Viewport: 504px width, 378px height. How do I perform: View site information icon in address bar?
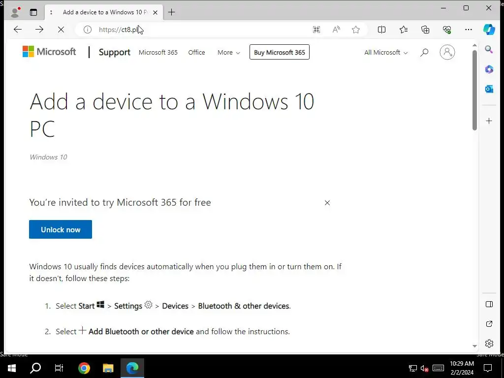88,30
